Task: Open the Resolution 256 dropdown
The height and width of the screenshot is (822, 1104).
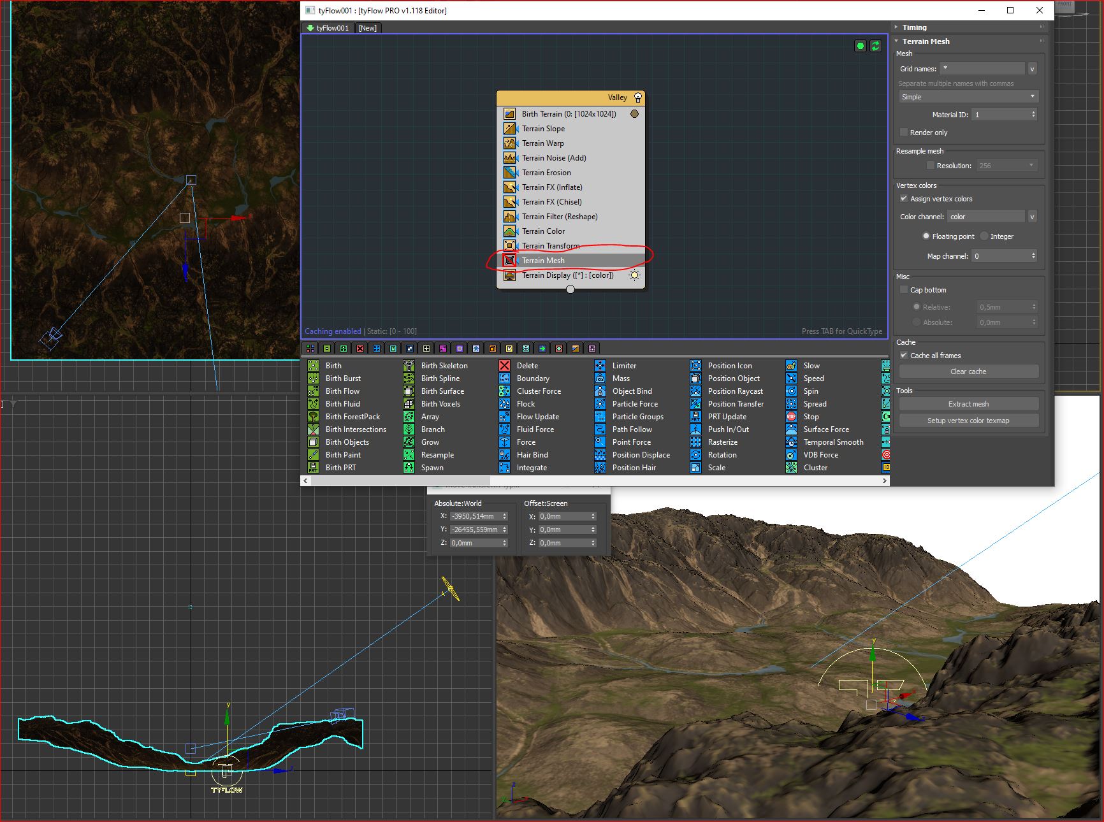Action: click(1006, 166)
